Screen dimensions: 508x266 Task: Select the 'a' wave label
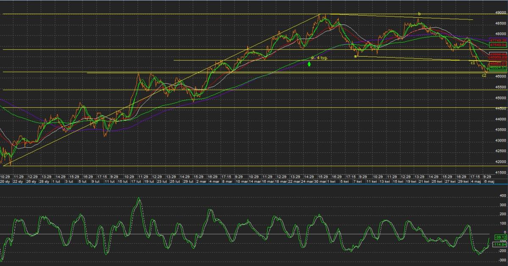(355, 56)
